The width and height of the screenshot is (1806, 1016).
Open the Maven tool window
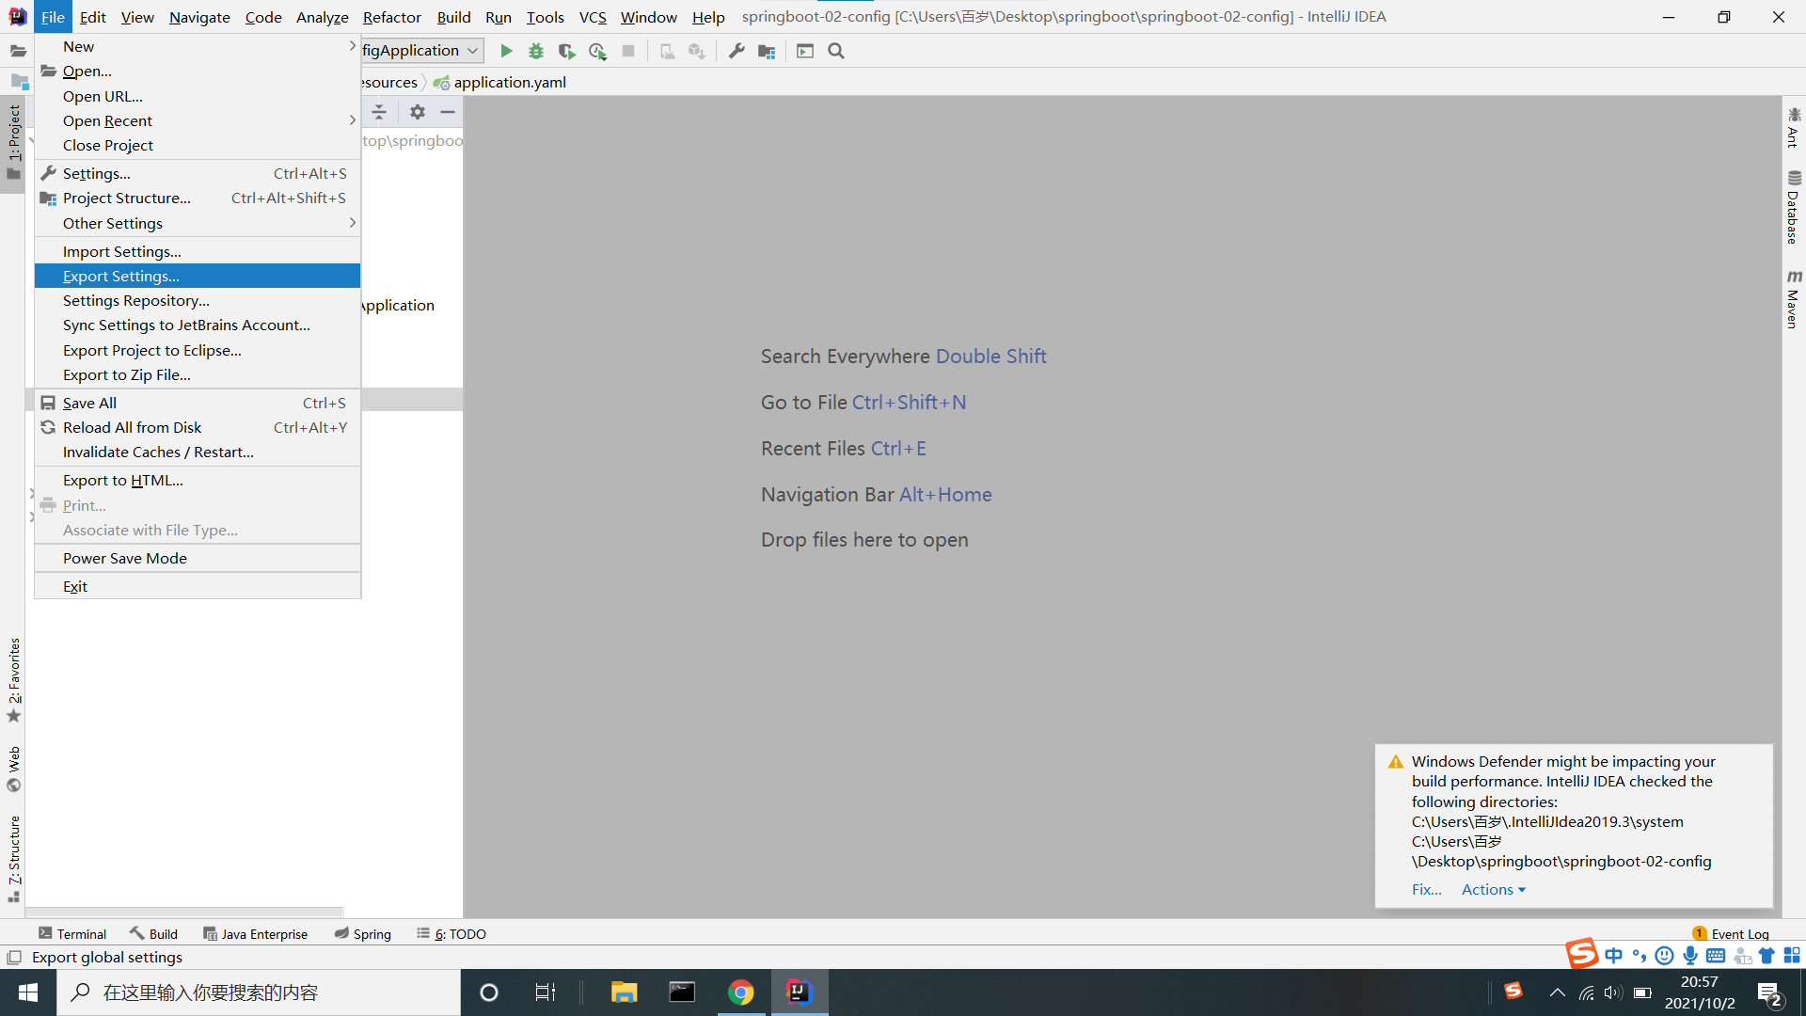(x=1794, y=299)
